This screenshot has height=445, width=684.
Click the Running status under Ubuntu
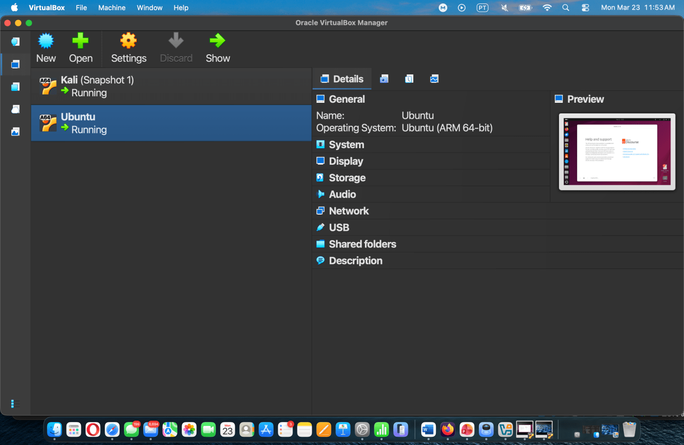click(x=89, y=130)
